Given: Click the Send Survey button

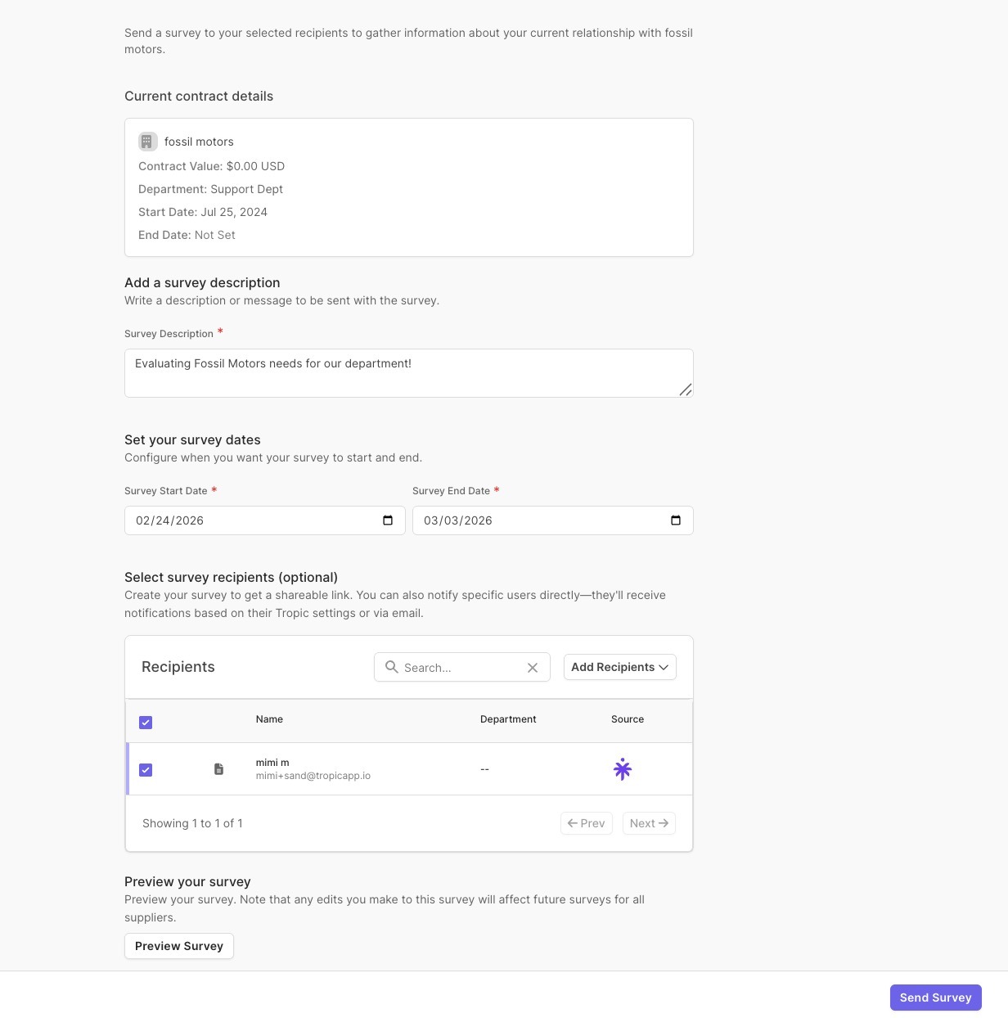Looking at the screenshot, I should (x=935, y=998).
